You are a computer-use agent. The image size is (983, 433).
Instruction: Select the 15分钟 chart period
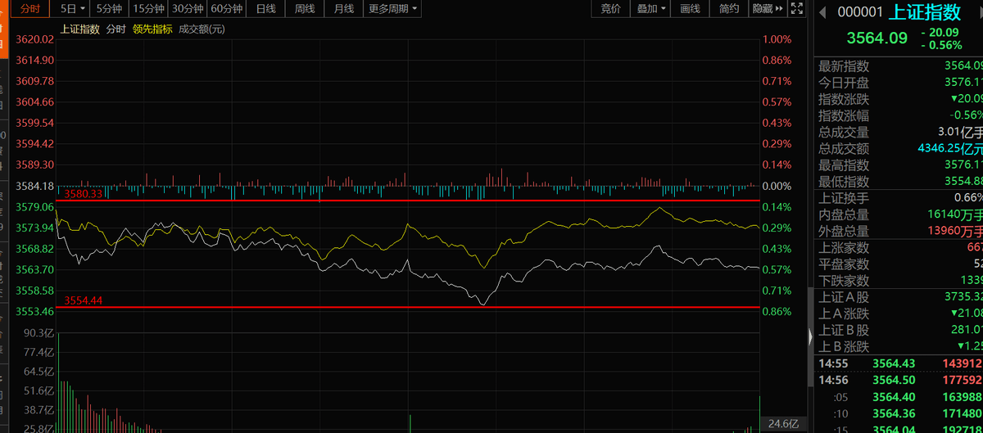tap(148, 9)
